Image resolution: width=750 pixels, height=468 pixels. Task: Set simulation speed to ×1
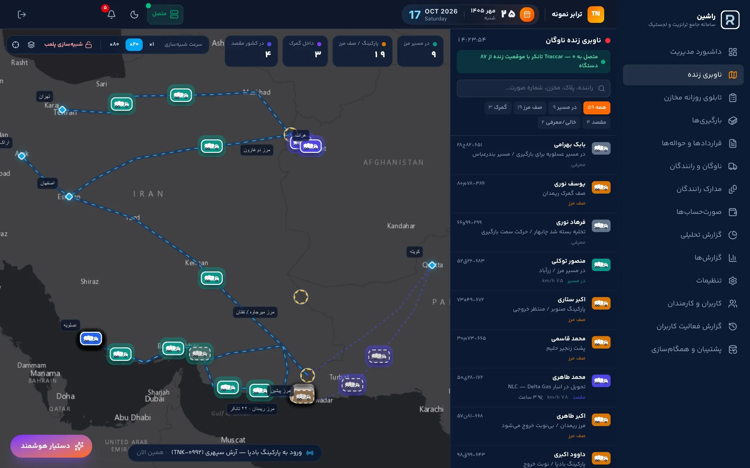(x=152, y=44)
